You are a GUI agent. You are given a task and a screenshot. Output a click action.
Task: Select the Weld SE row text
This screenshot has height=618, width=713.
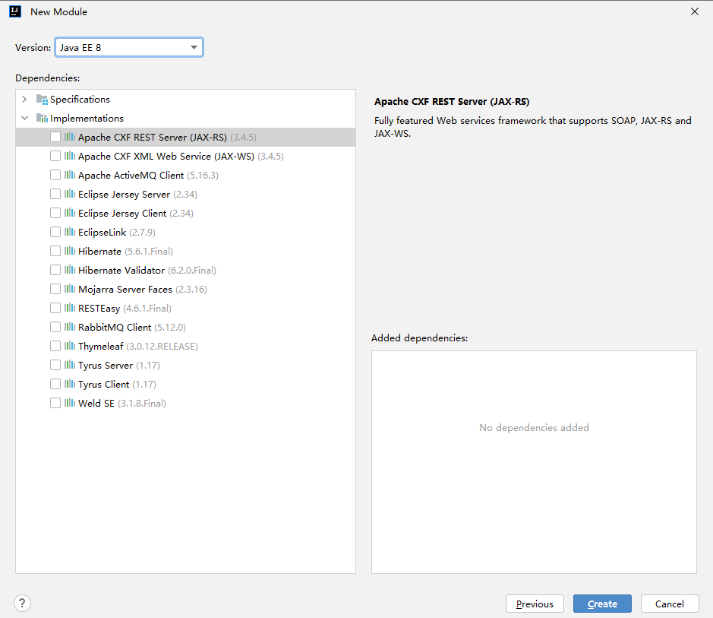(x=122, y=404)
